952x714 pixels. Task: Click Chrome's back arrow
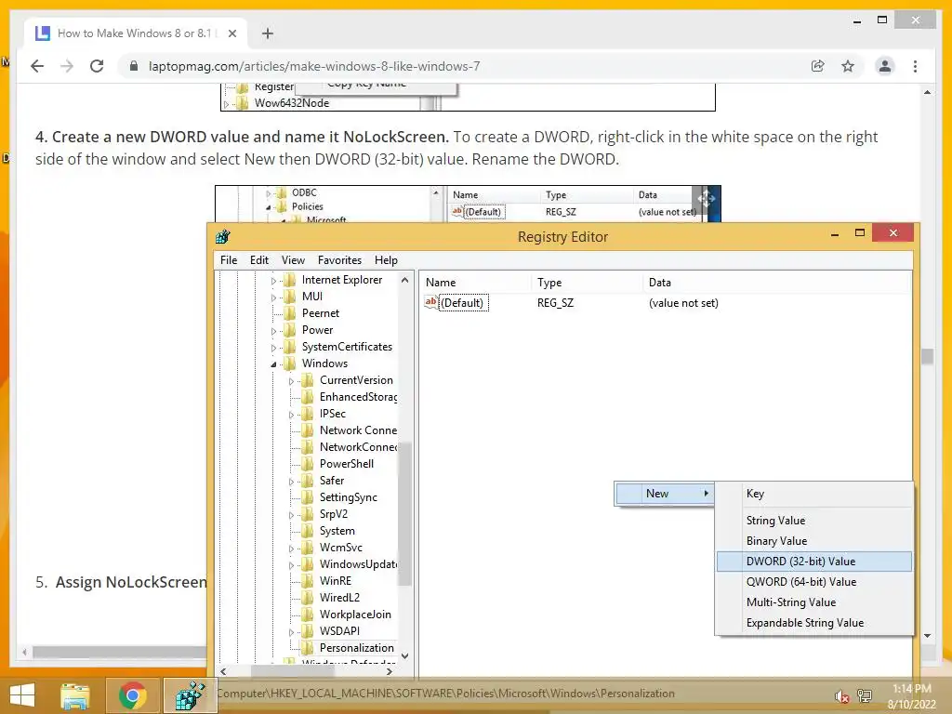[37, 66]
